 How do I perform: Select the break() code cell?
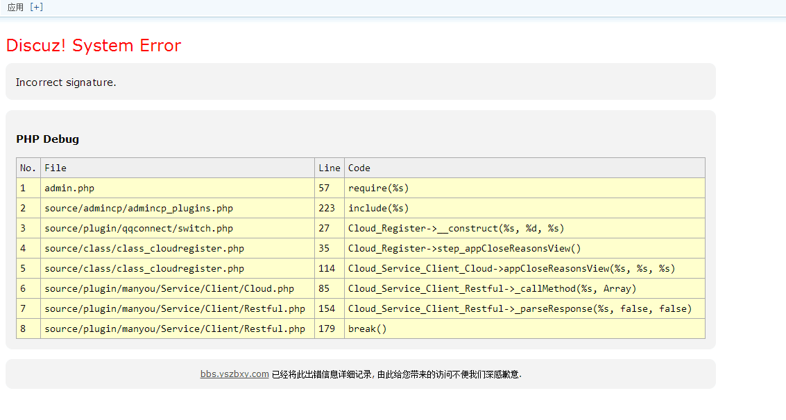click(366, 329)
